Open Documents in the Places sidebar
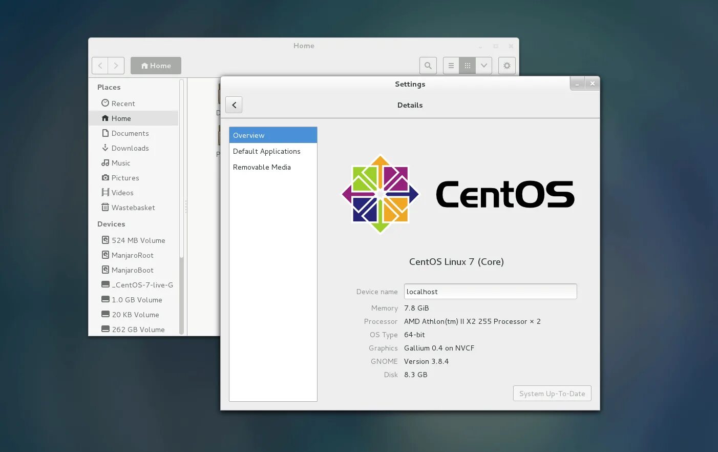Viewport: 718px width, 452px height. pyautogui.click(x=134, y=133)
